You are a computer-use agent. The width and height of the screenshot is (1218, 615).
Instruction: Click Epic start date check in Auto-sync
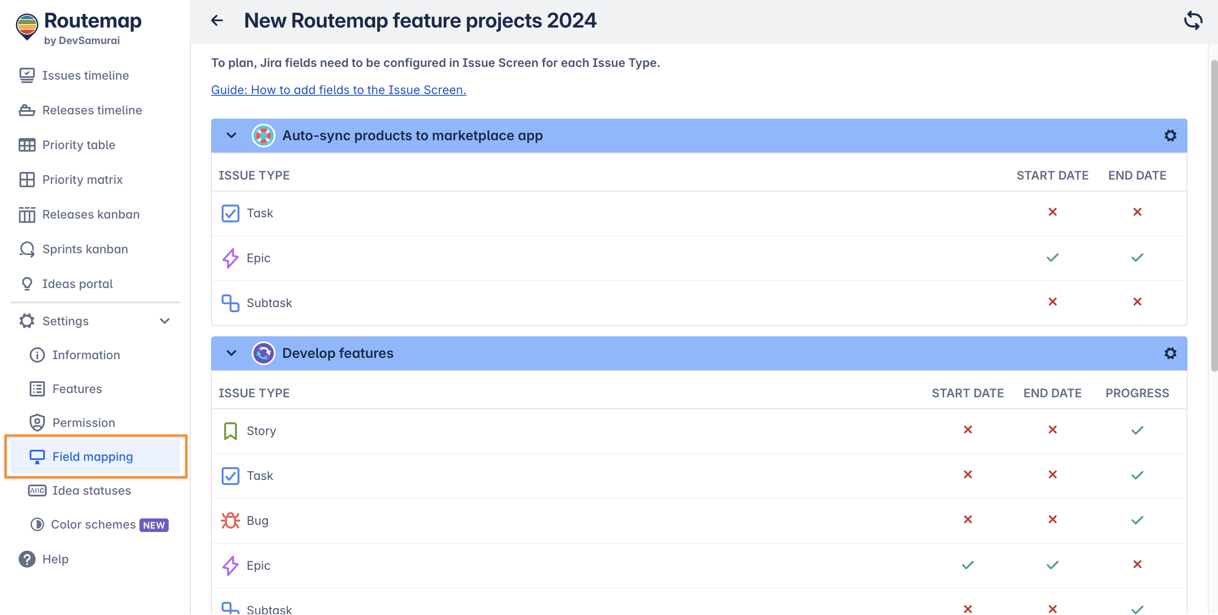coord(1052,258)
